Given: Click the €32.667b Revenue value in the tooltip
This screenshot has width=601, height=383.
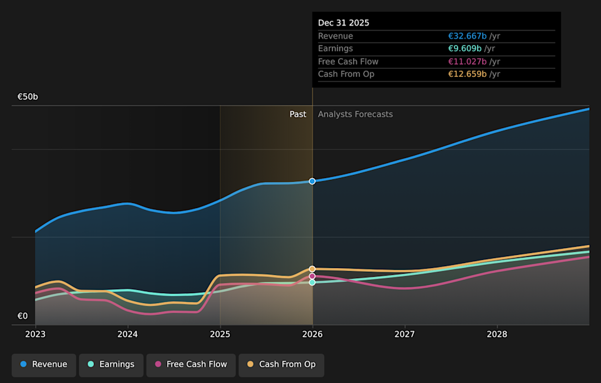Looking at the screenshot, I should tap(467, 36).
